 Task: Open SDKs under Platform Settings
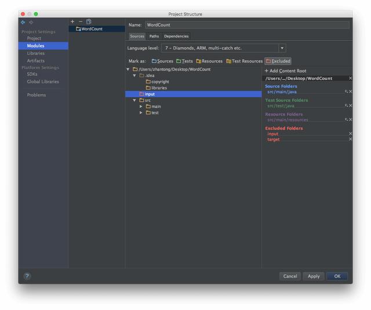pyautogui.click(x=32, y=74)
